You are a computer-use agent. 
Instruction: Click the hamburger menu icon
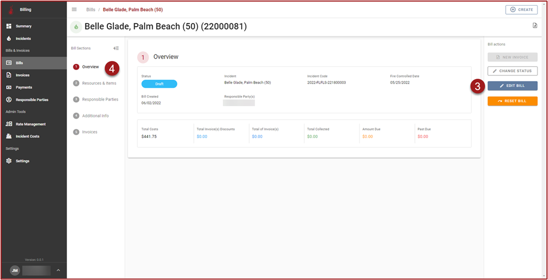[74, 9]
